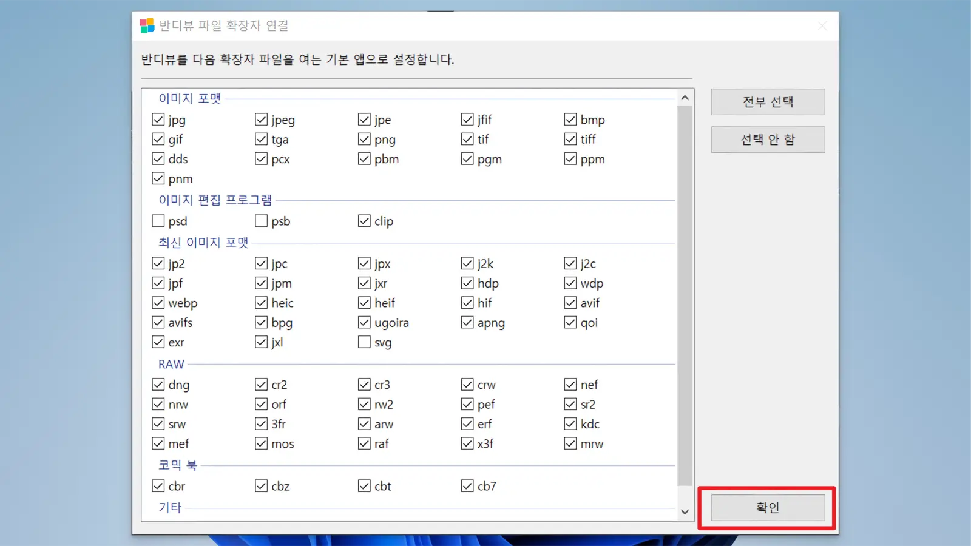Uncheck the cbr extension checkbox
Screen dimensions: 971x546
158,485
